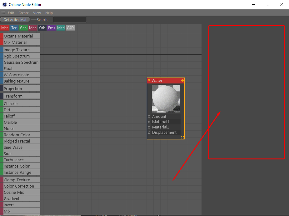Select the Instance Color node entry
Viewport: 289px width, 216px height.
point(20,166)
